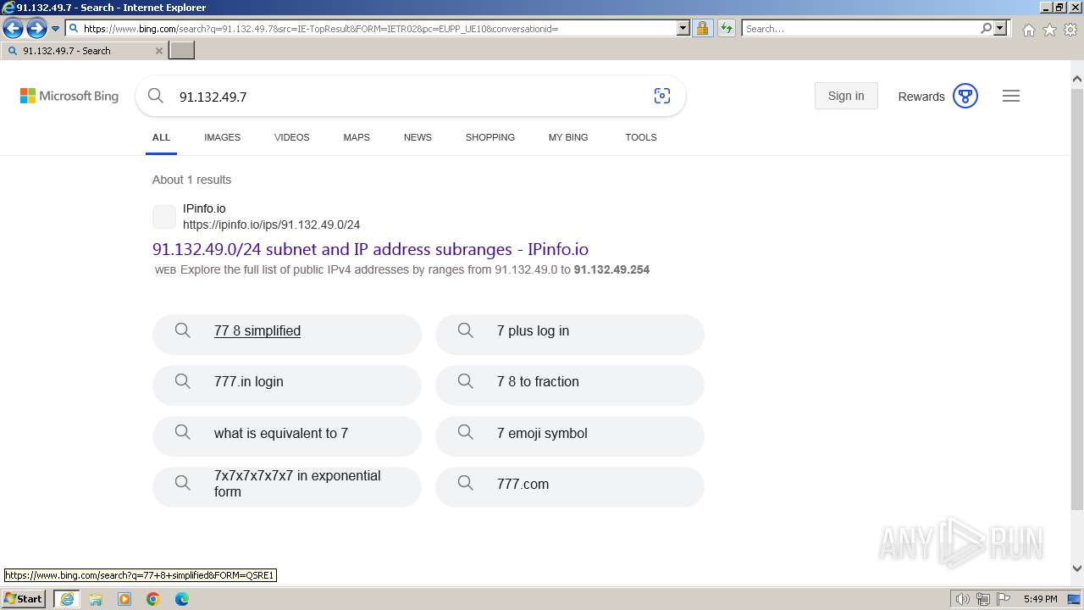The height and width of the screenshot is (610, 1084).
Task: Switch to the NEWS tab
Action: point(418,137)
